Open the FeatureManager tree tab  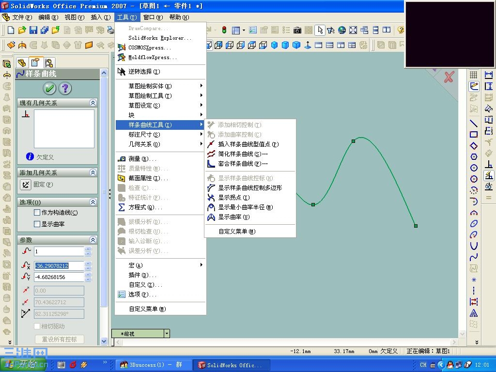coord(22,62)
